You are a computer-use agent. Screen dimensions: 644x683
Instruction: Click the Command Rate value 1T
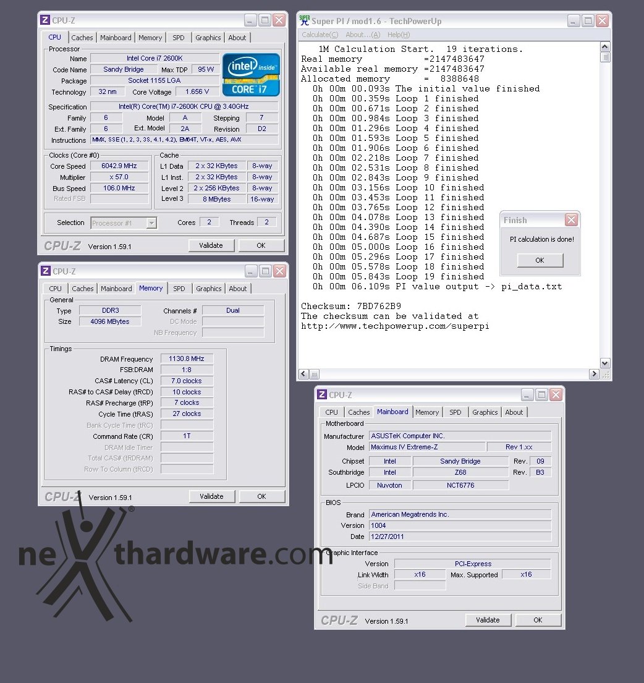click(x=187, y=436)
